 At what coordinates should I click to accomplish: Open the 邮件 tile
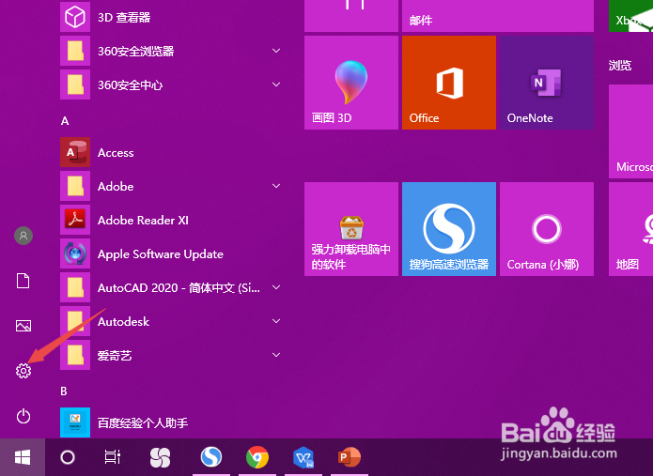click(498, 16)
